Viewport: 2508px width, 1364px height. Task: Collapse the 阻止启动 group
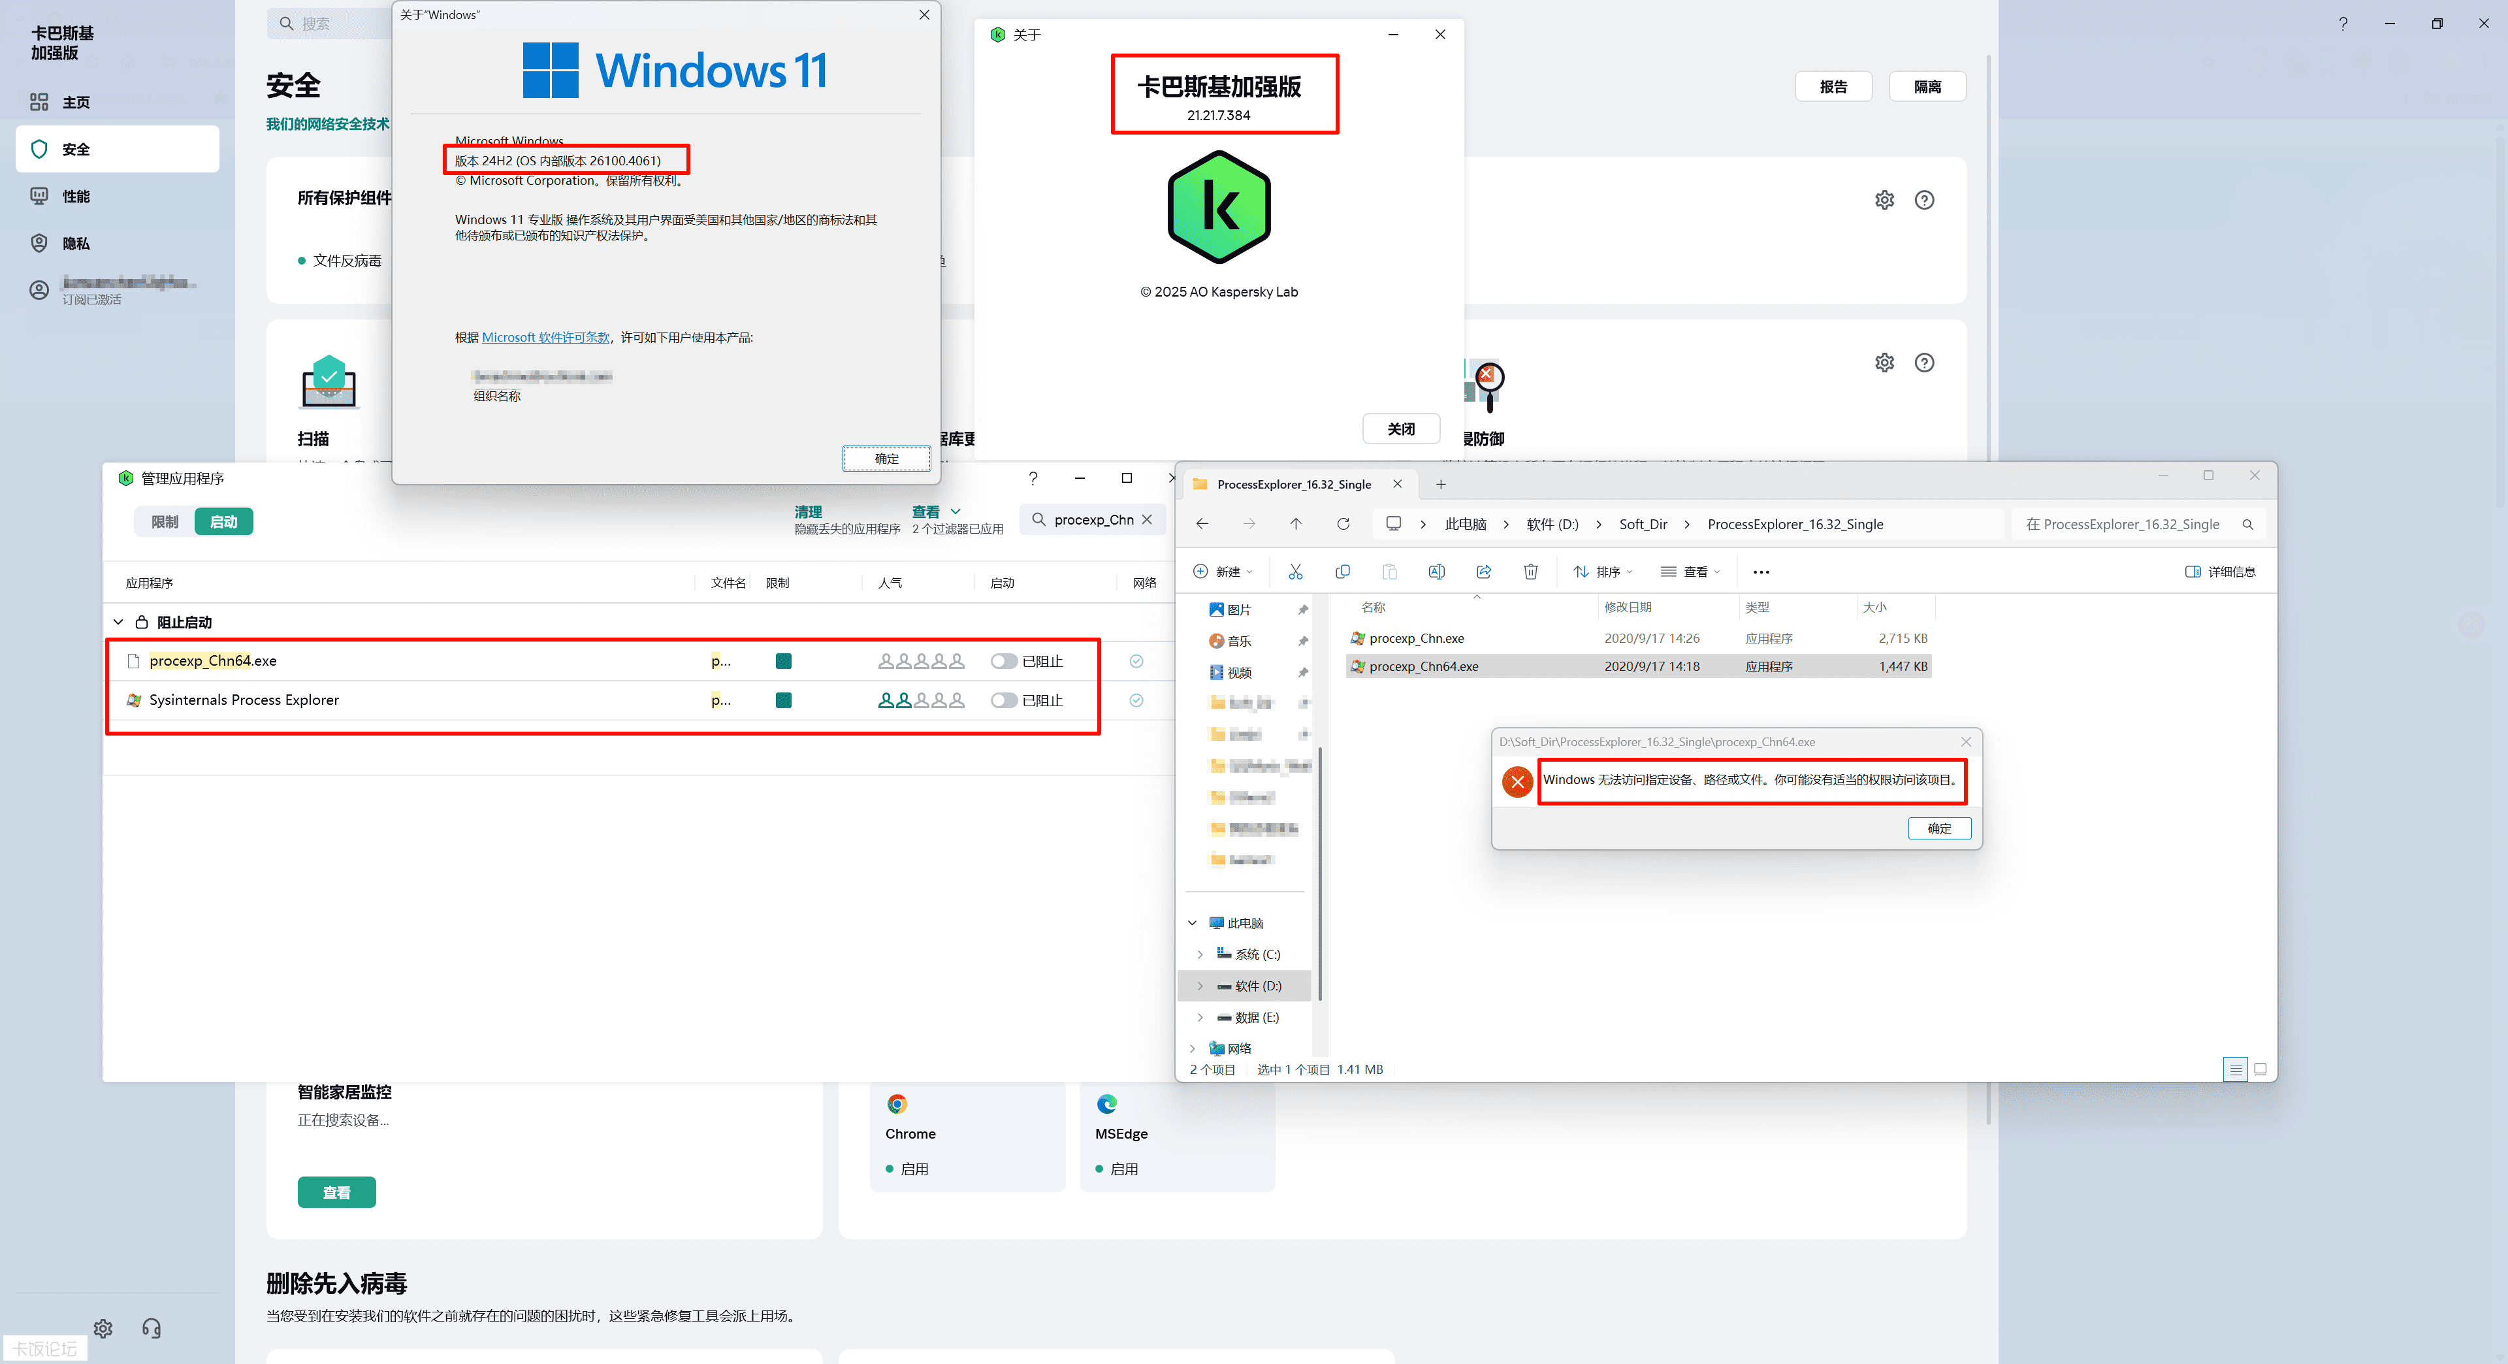(118, 622)
